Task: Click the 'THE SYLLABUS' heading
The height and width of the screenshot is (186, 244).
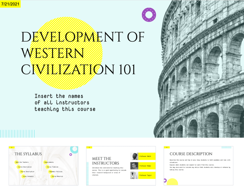Action: click(28, 154)
